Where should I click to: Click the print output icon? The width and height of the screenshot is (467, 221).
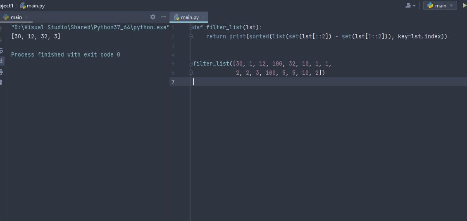[x=2, y=72]
